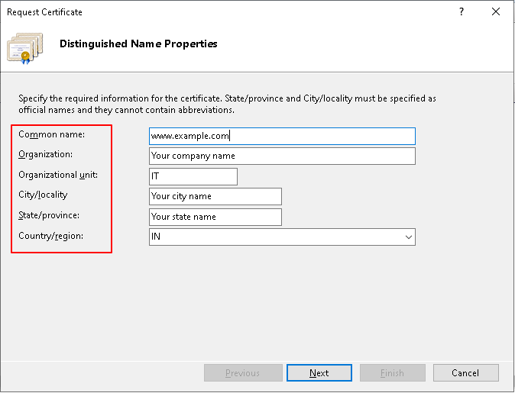Click the certificate icon in the header
The height and width of the screenshot is (393, 515).
coord(24,47)
